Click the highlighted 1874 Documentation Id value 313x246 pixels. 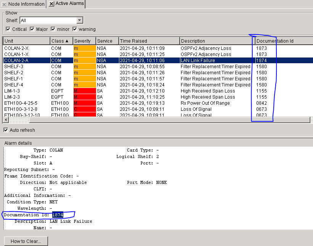click(x=58, y=215)
